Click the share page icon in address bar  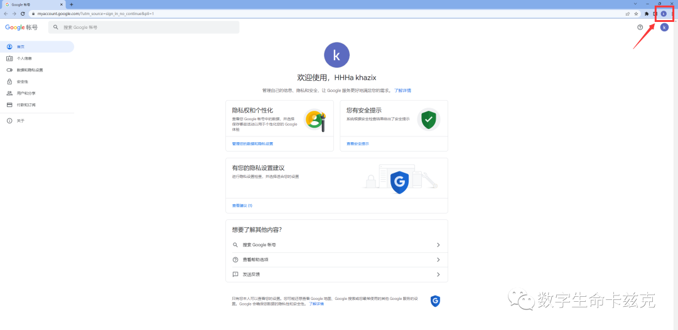627,14
